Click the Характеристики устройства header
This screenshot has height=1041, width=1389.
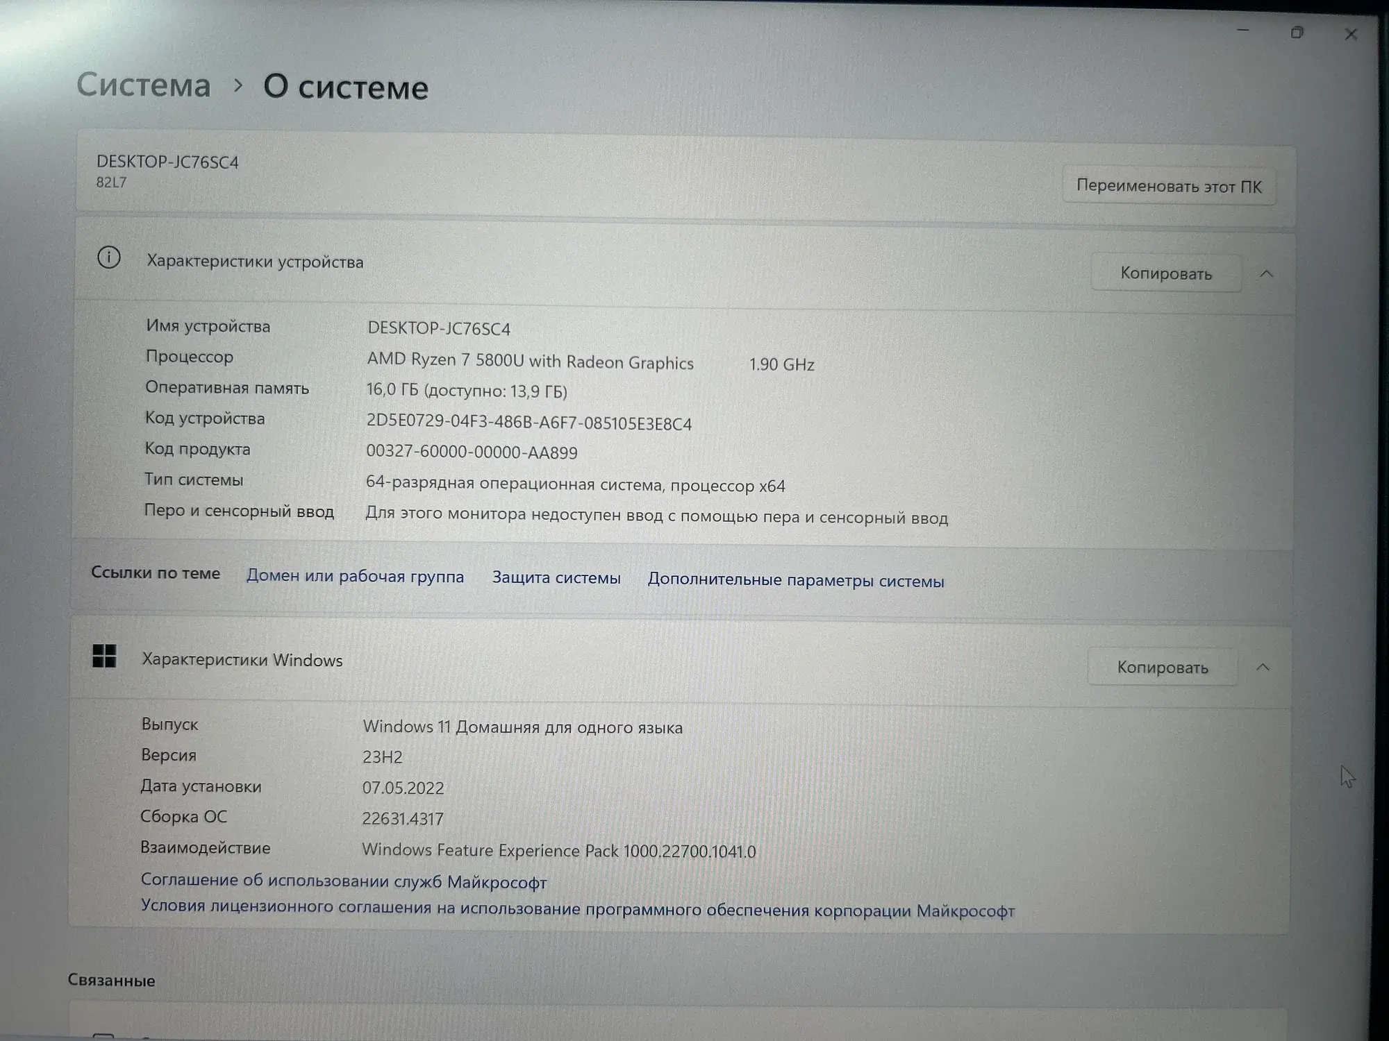[255, 262]
